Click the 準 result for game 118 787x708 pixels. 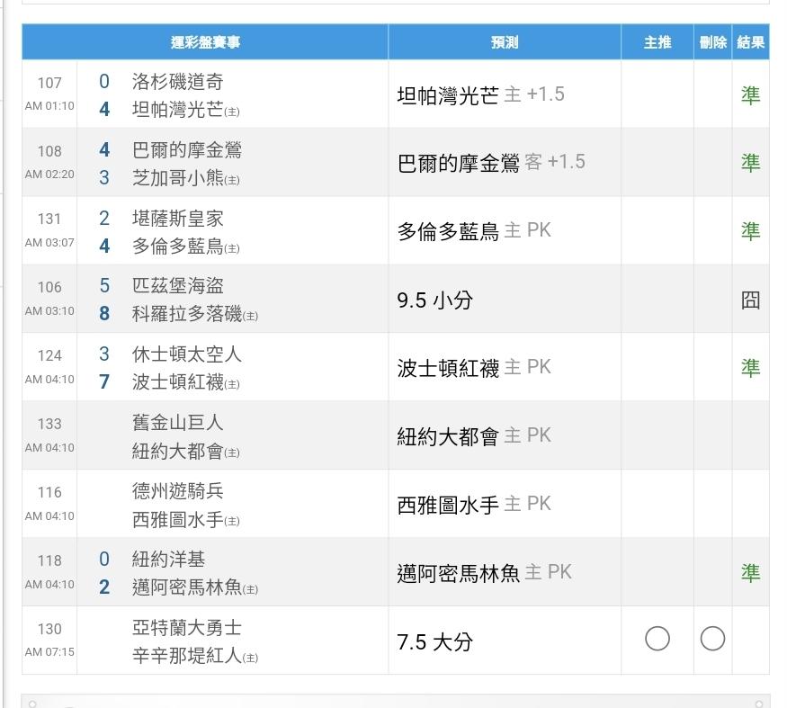pyautogui.click(x=750, y=573)
